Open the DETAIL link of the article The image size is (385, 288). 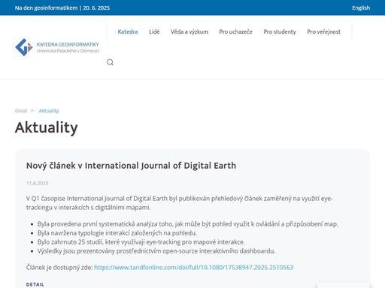35,284
